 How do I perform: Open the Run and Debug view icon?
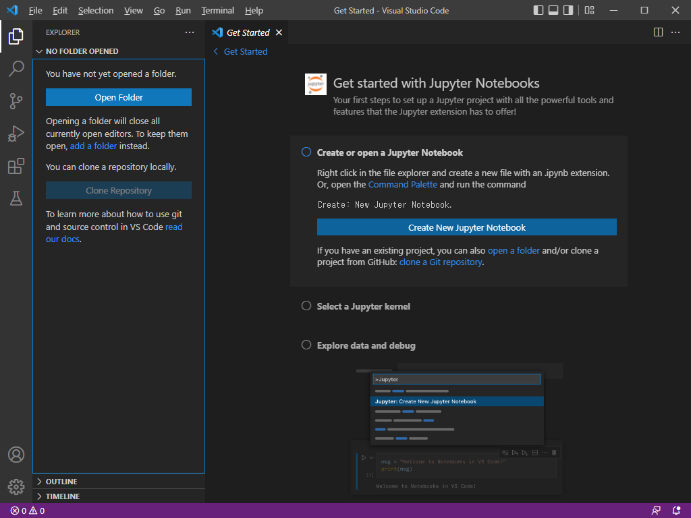click(x=16, y=134)
